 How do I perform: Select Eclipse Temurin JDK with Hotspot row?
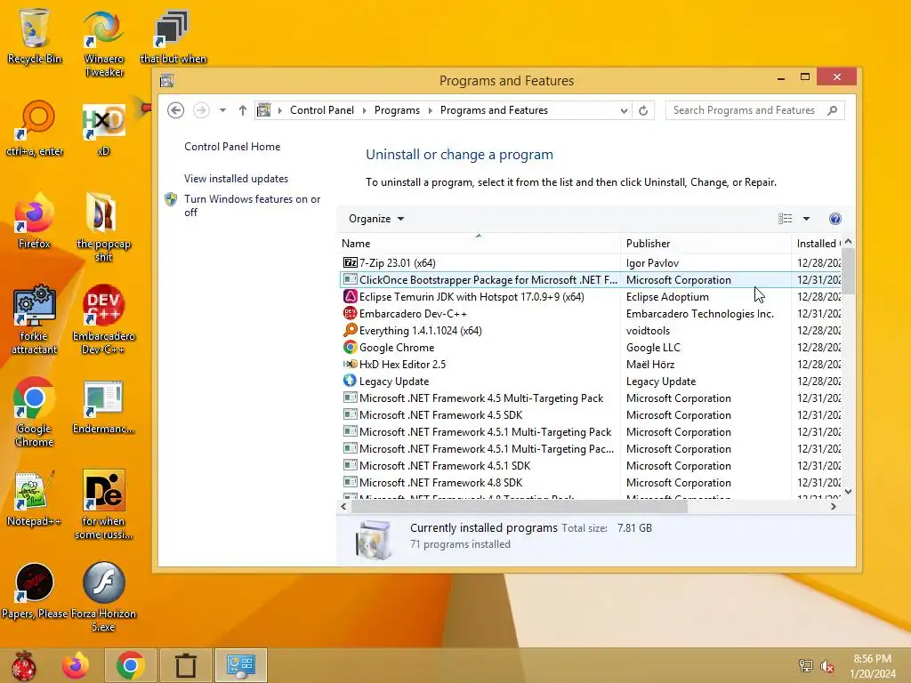pyautogui.click(x=590, y=297)
